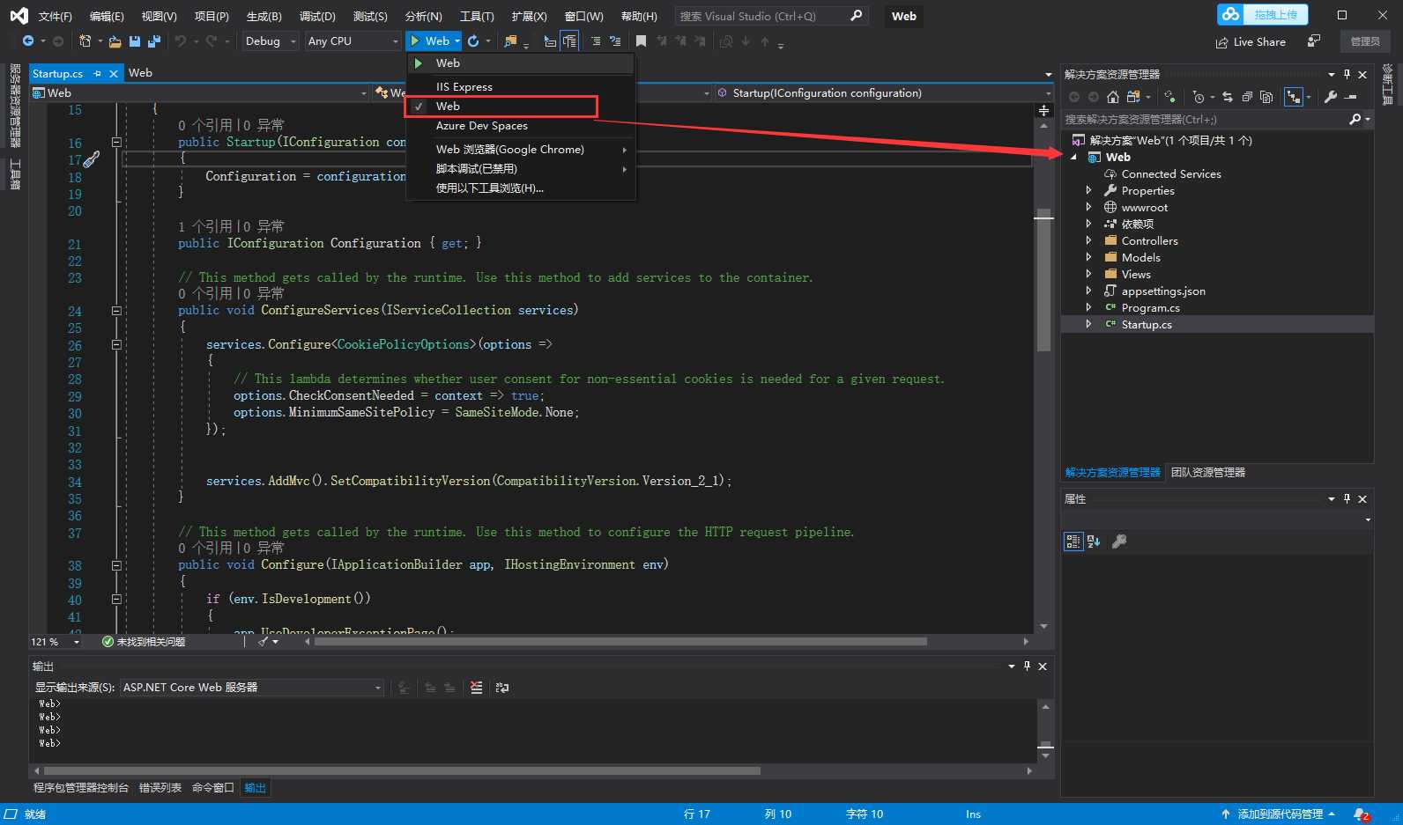Click the Save All icon

tap(154, 41)
